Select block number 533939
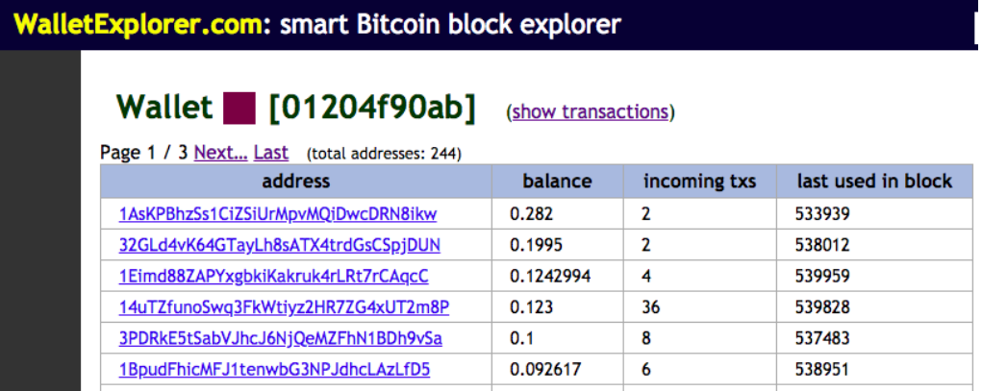 [x=822, y=214]
